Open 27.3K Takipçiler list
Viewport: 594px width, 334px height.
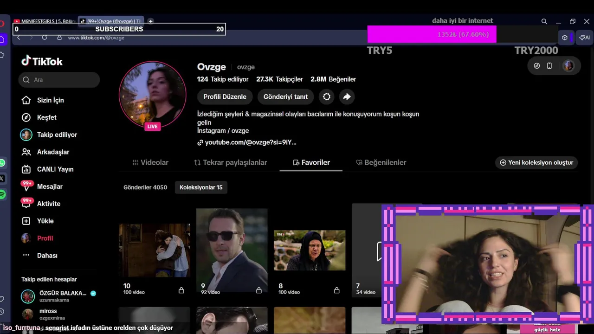click(279, 79)
